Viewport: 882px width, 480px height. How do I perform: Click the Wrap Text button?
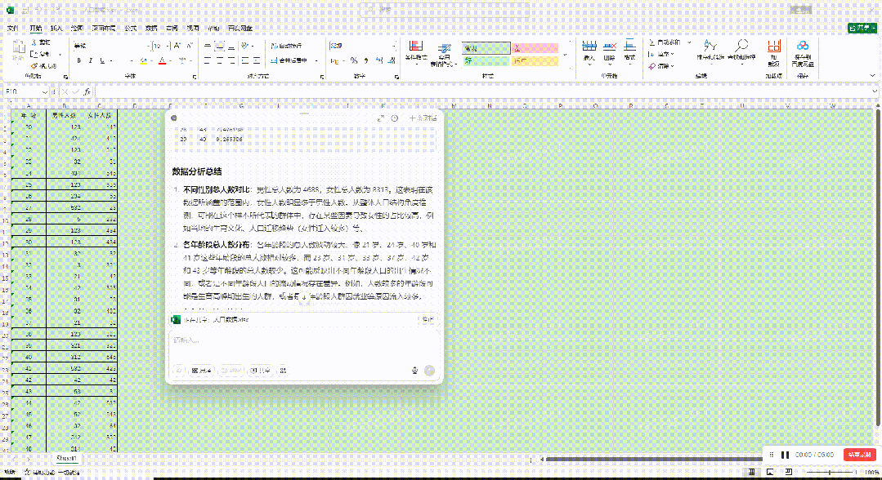pyautogui.click(x=286, y=46)
